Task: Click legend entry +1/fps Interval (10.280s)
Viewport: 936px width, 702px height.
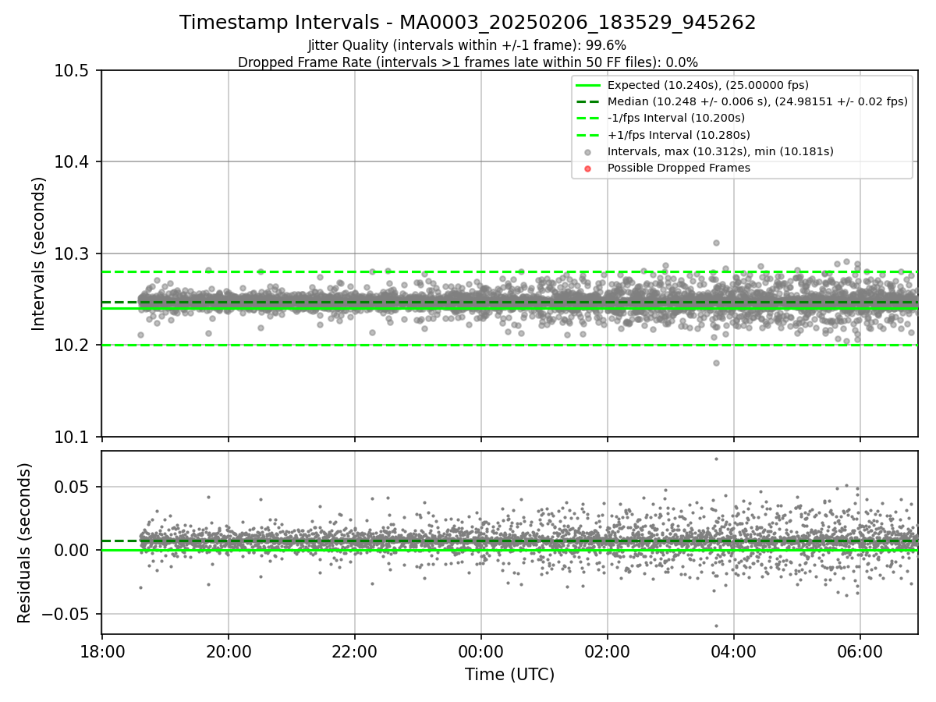Action: click(x=679, y=135)
